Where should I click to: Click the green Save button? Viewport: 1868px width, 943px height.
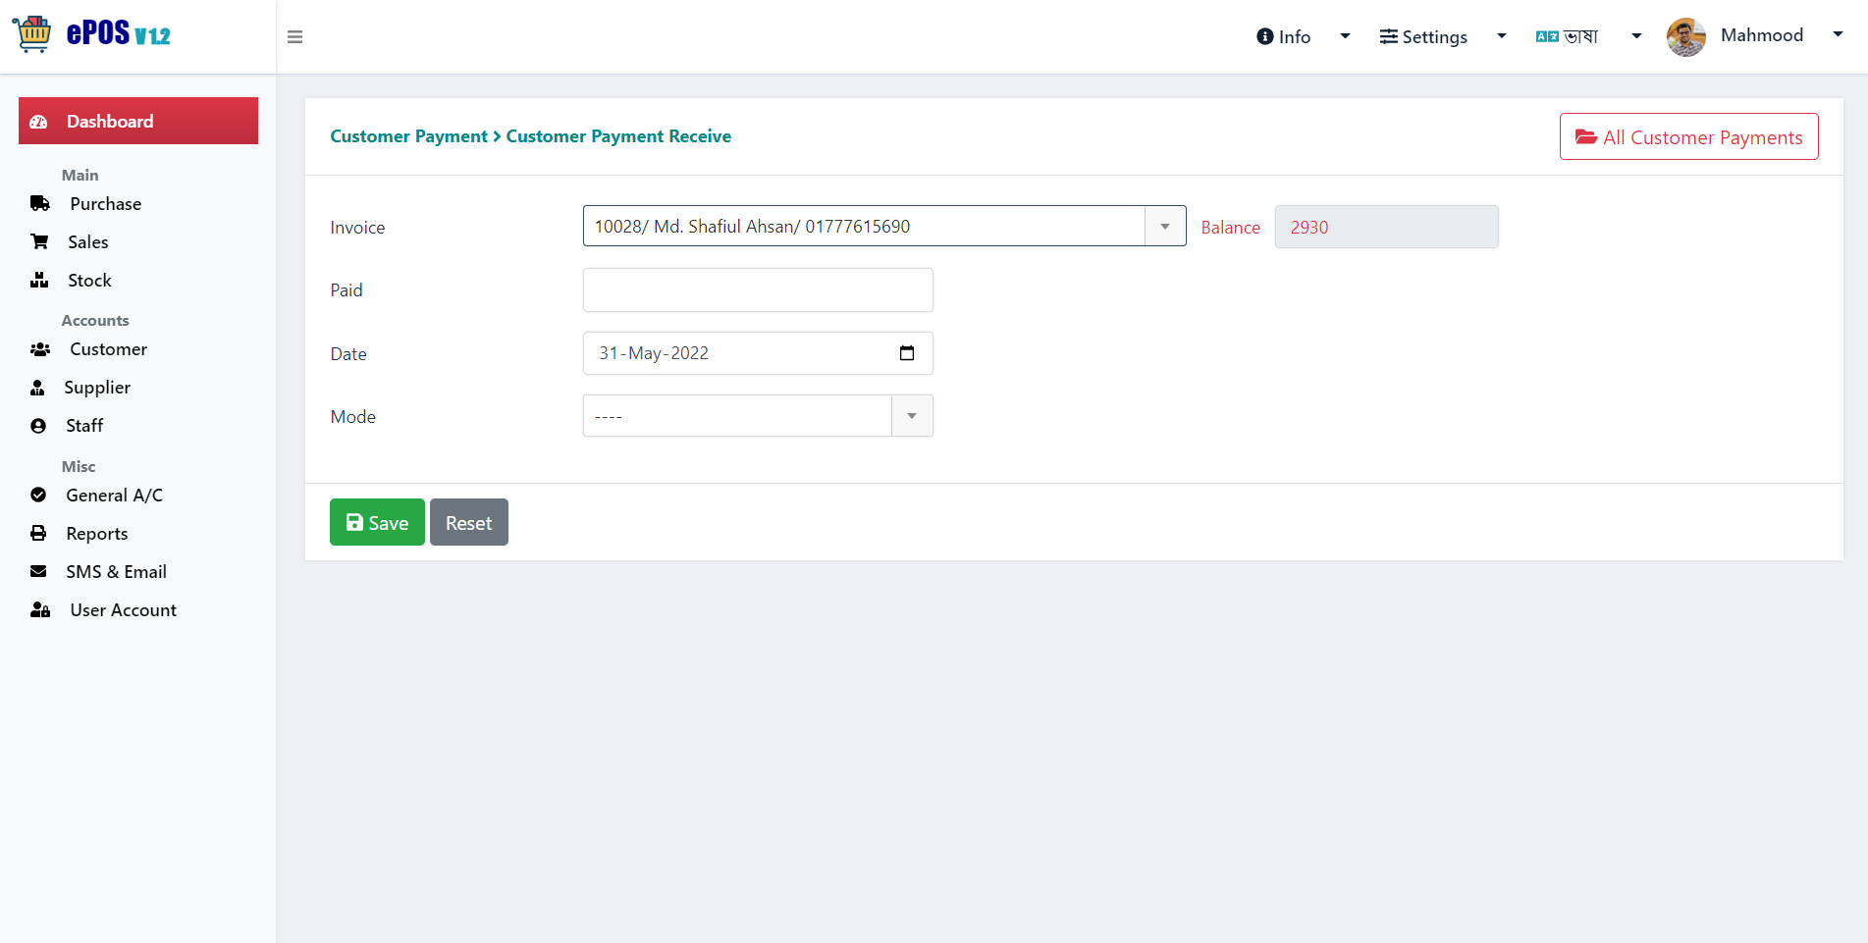(x=377, y=522)
